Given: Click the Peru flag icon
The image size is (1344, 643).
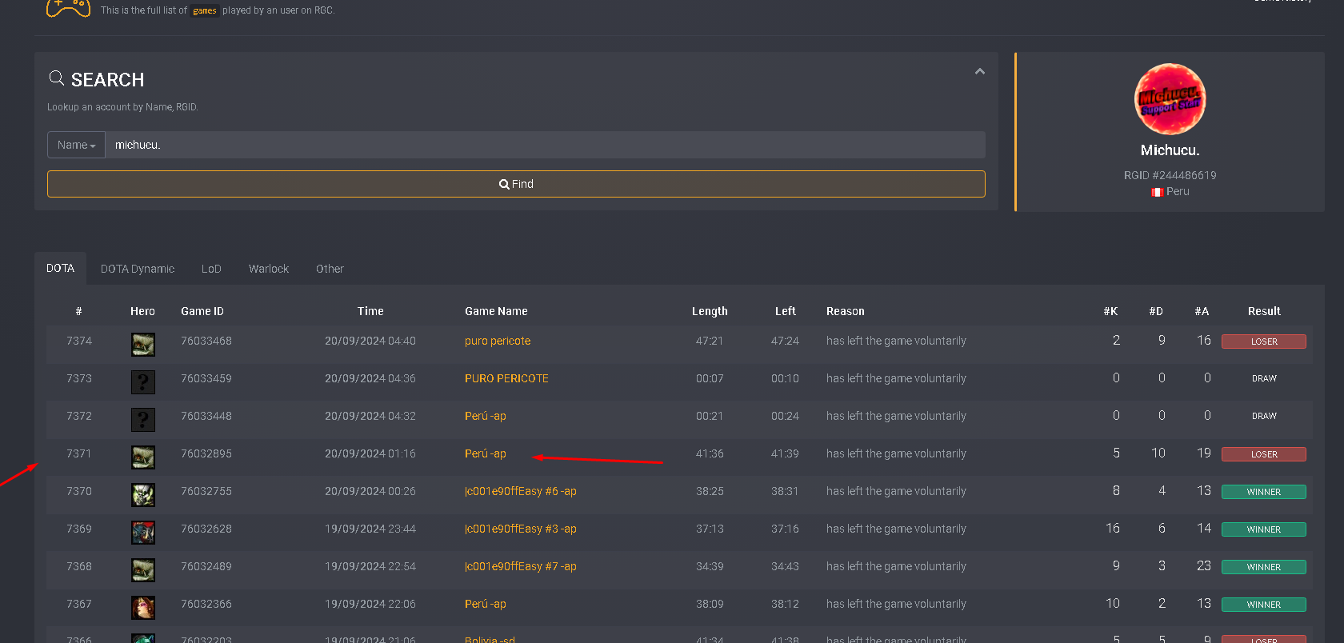Looking at the screenshot, I should (1157, 192).
